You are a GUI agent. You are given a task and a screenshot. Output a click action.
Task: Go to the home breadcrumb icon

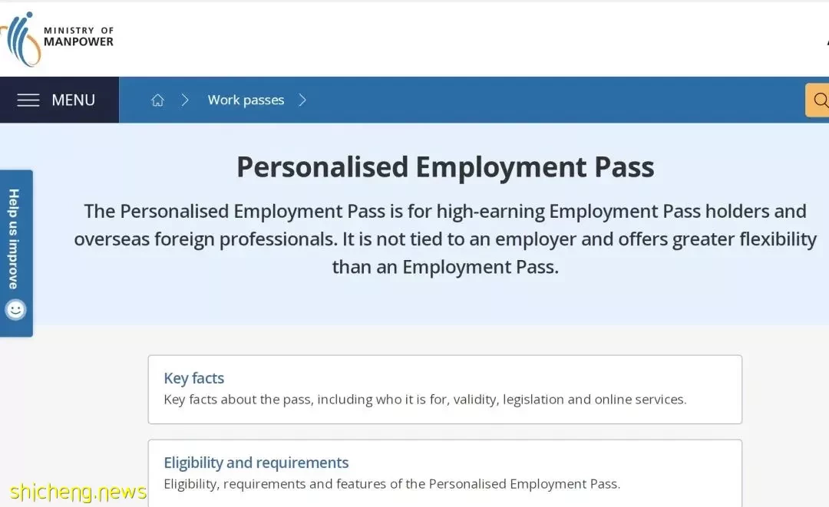point(157,100)
